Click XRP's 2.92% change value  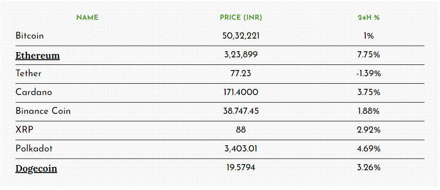click(369, 130)
